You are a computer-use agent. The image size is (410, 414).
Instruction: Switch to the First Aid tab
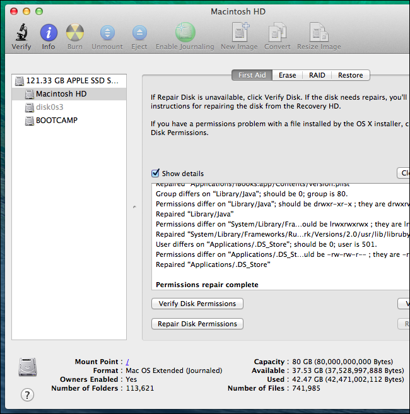(x=252, y=75)
